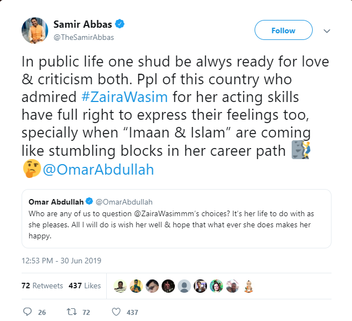Expand tweet options chevron menu
Viewport: 352px width, 321px height.
click(327, 30)
